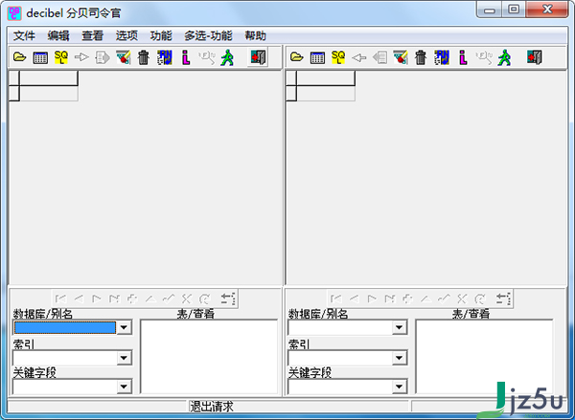The height and width of the screenshot is (420, 575).
Task: Click exit door icon in right toolbar
Action: pos(535,57)
